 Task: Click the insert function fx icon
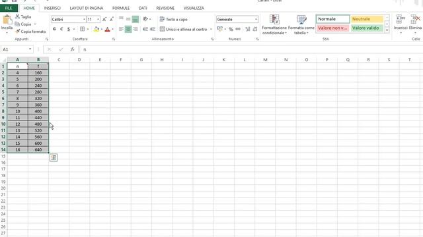[72, 49]
